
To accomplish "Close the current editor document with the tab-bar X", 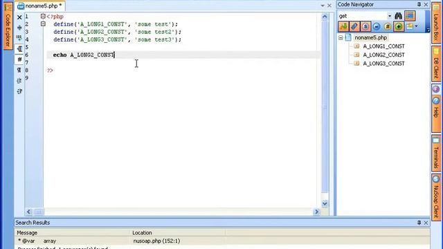I will (x=329, y=6).
